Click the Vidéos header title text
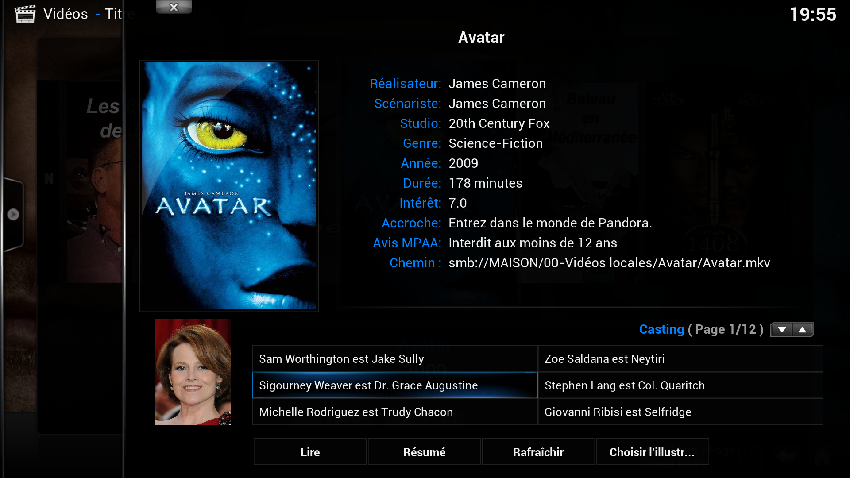Viewport: 850px width, 478px height. coord(66,14)
